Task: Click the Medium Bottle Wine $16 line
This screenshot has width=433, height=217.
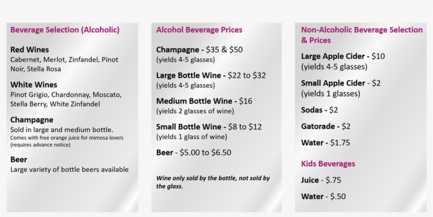Action: [204, 101]
